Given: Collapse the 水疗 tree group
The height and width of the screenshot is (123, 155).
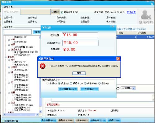Looking at the screenshot, I should (9, 39).
